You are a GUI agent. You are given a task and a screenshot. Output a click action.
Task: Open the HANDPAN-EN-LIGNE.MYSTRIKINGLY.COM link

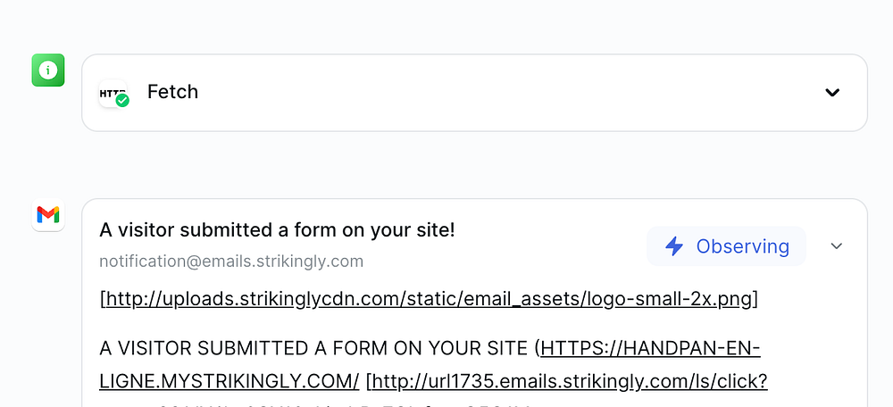(649, 347)
